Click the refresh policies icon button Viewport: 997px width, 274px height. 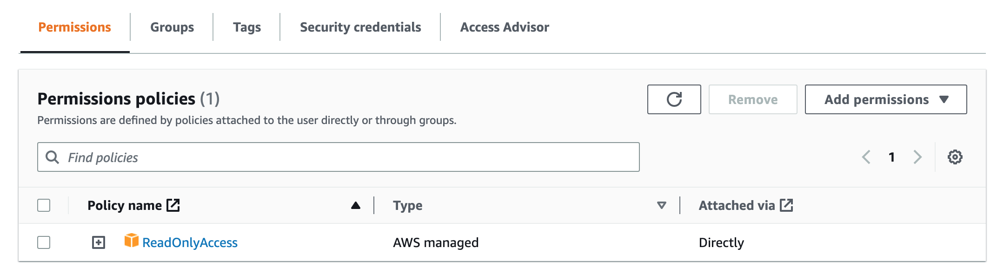point(674,99)
